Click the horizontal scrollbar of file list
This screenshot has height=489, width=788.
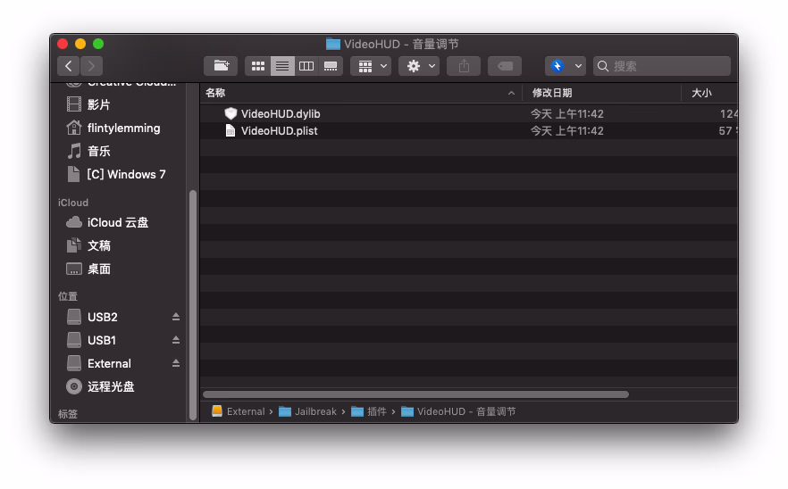[x=415, y=394]
